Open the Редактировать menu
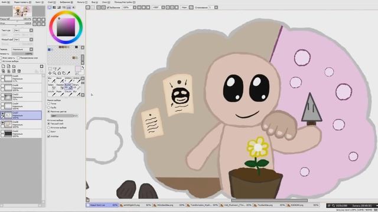Screen dimensions: 378x212 (22, 2)
